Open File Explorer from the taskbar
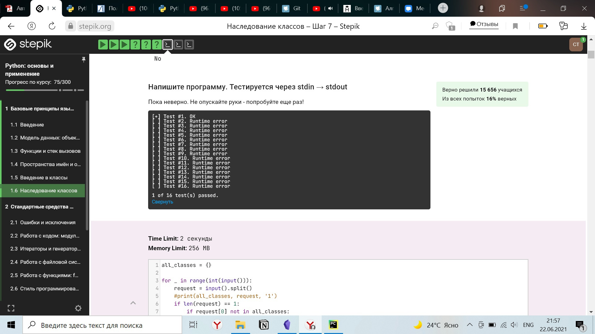Image resolution: width=595 pixels, height=334 pixels. 240,325
